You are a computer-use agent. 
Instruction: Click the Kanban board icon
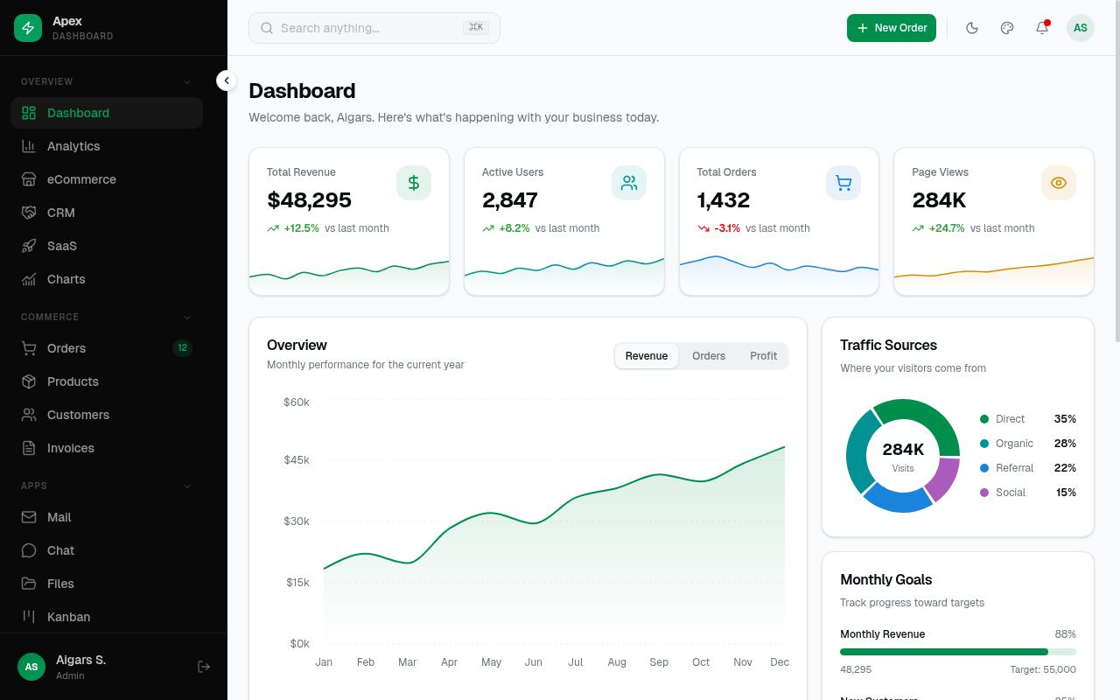[29, 617]
